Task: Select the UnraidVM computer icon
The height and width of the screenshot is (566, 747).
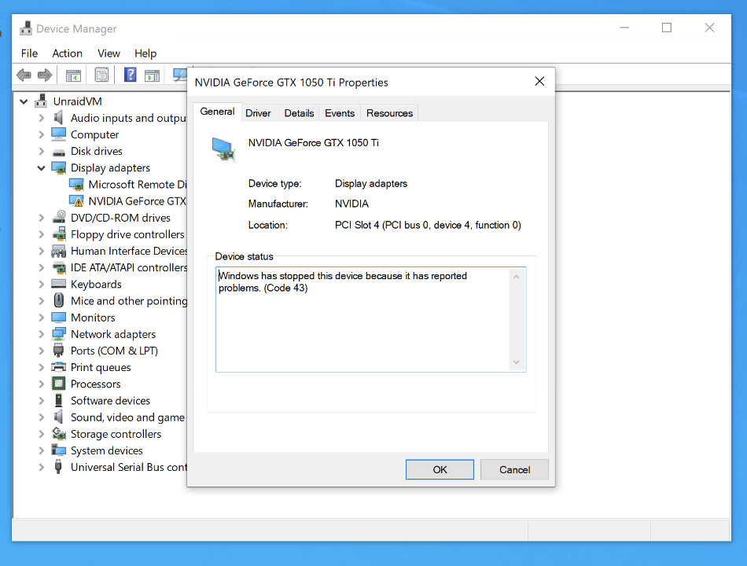Action: pyautogui.click(x=42, y=101)
